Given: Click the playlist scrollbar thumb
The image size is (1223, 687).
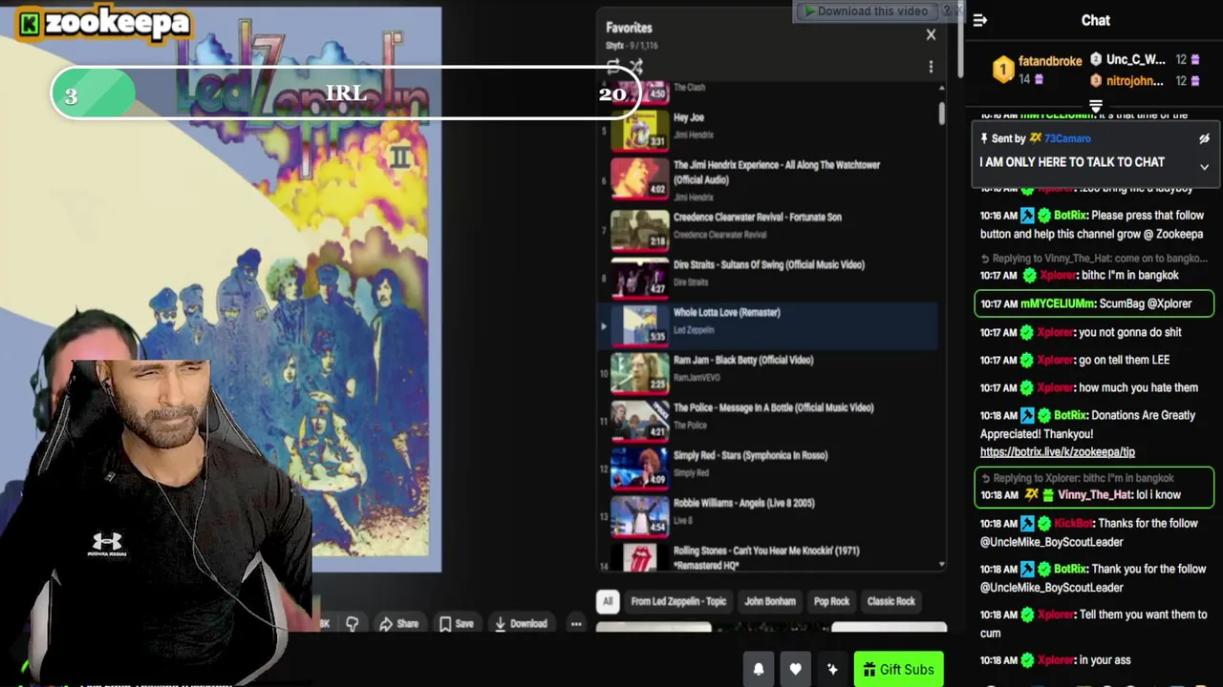Looking at the screenshot, I should point(942,112).
